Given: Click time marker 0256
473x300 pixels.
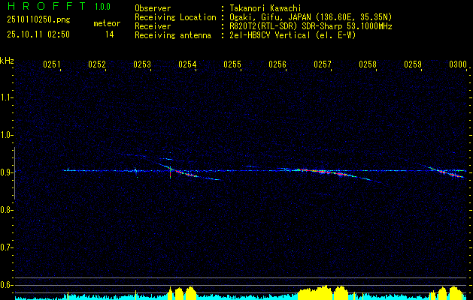Looking at the screenshot, I should click(x=277, y=64).
